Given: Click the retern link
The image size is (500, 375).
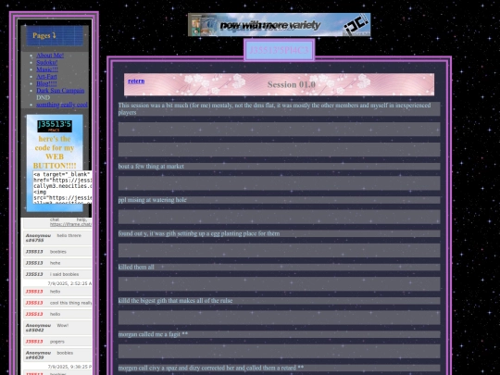Looking at the screenshot, I should [136, 81].
